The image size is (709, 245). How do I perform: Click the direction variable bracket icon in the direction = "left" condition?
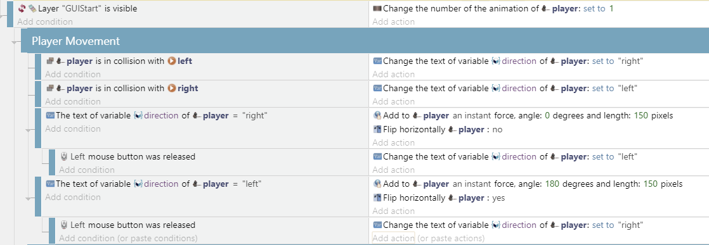coord(138,184)
